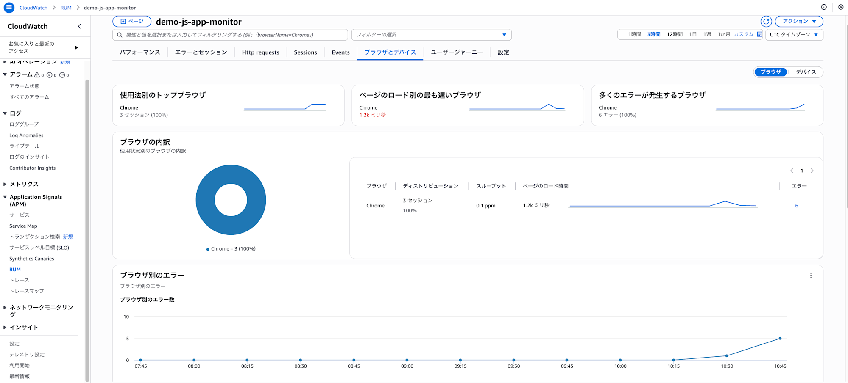848x383 pixels.
Task: Click the top-right settings hexagon icon
Action: (x=841, y=7)
